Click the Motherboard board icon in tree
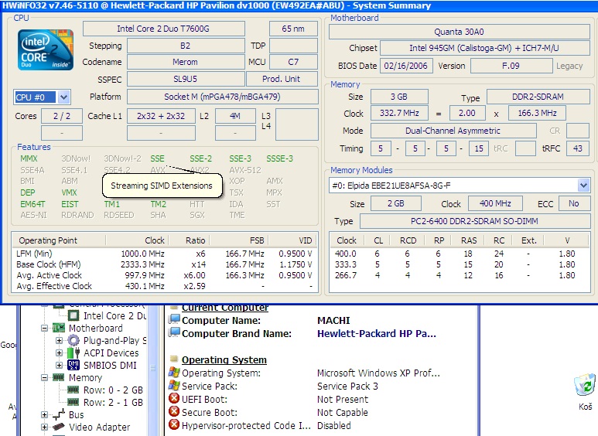Viewport: 598px width, 436px height. click(x=58, y=328)
